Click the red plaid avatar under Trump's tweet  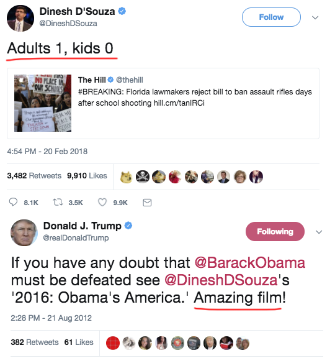point(113,343)
